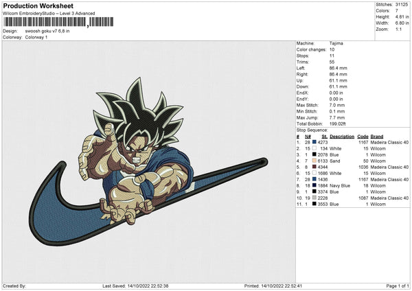412x291 pixels.
Task: Click the Trims value 55
Action: (x=332, y=62)
